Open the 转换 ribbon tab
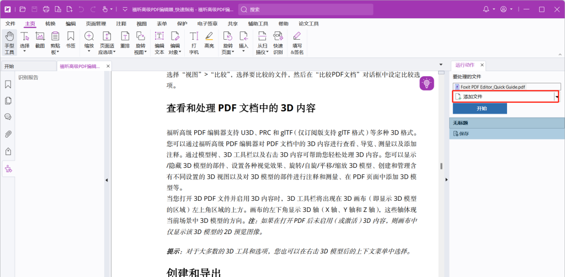 [50, 24]
